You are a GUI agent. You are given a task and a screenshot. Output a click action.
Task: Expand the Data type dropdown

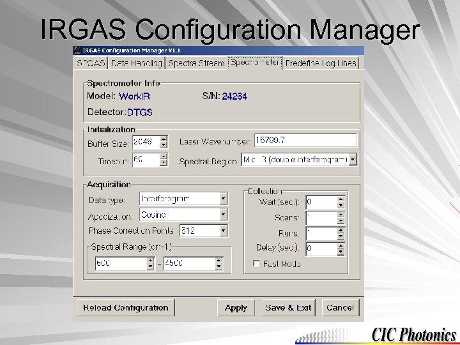coord(223,199)
